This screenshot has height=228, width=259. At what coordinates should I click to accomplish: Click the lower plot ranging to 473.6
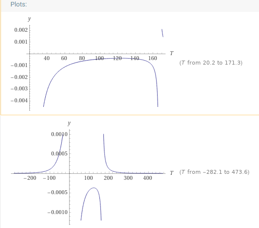[92, 173]
